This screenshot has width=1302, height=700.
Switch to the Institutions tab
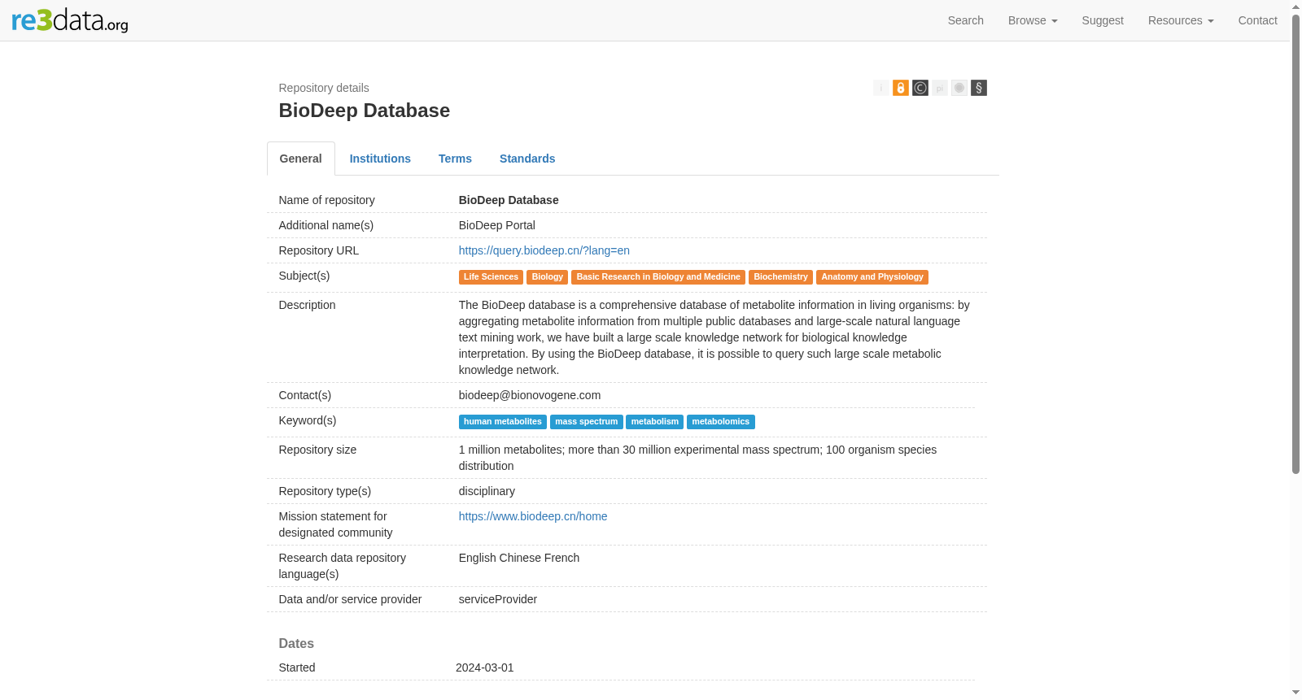(380, 159)
